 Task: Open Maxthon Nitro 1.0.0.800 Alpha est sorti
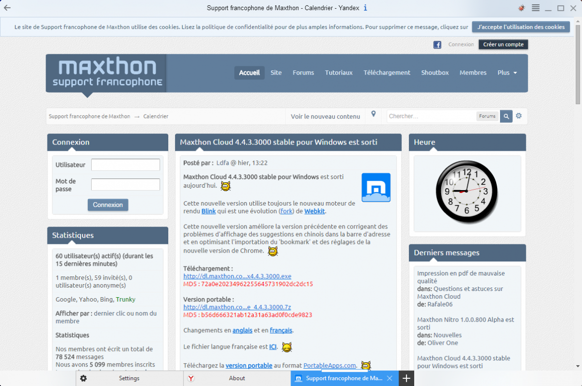(x=466, y=324)
